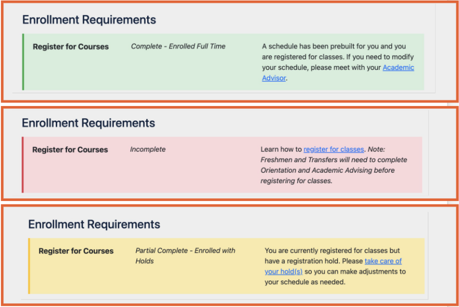The image size is (459, 307).
Task: Click the "Complete - Enrolled Full Time" status
Action: click(178, 46)
